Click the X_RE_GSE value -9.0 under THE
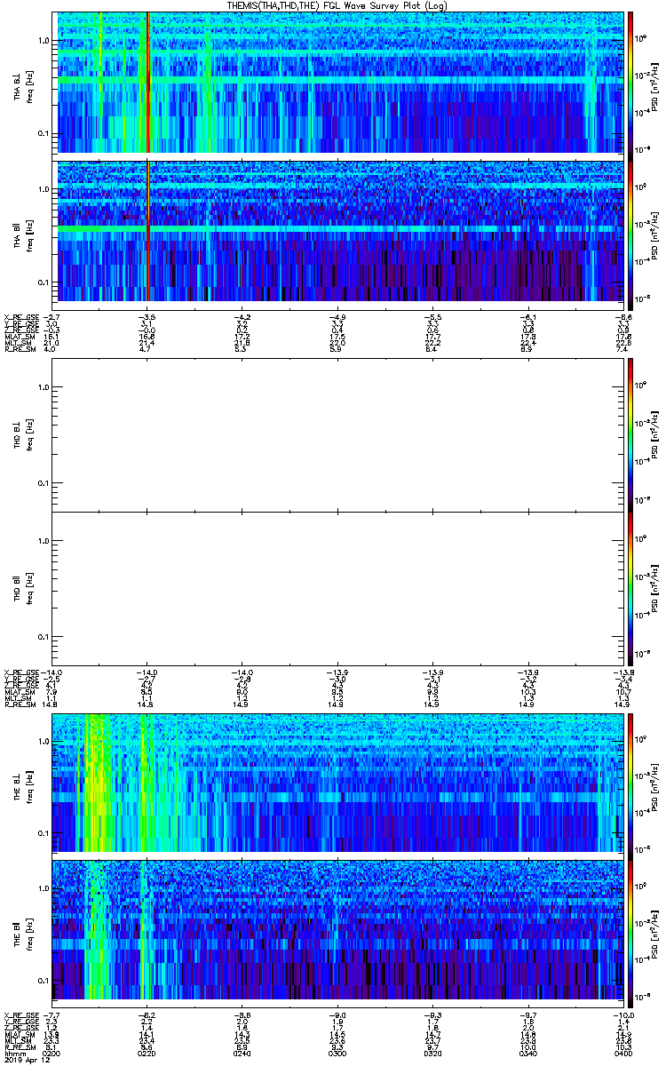 click(x=337, y=1015)
